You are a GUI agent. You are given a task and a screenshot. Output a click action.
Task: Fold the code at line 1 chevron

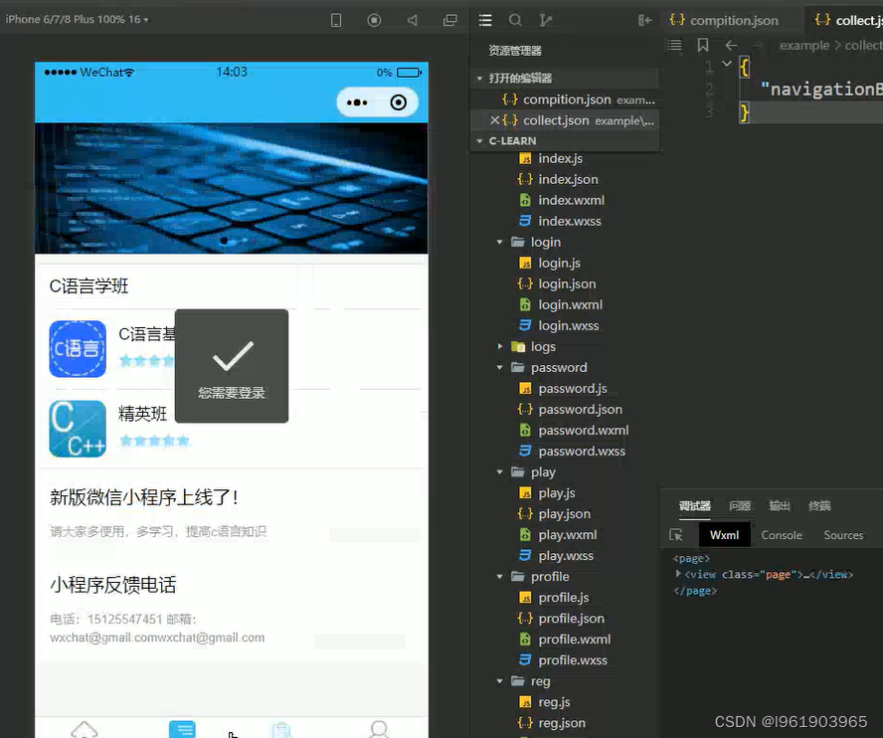(727, 63)
